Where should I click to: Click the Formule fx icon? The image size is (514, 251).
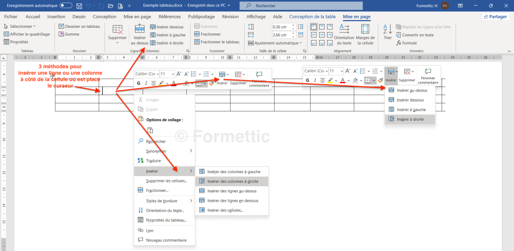click(399, 43)
